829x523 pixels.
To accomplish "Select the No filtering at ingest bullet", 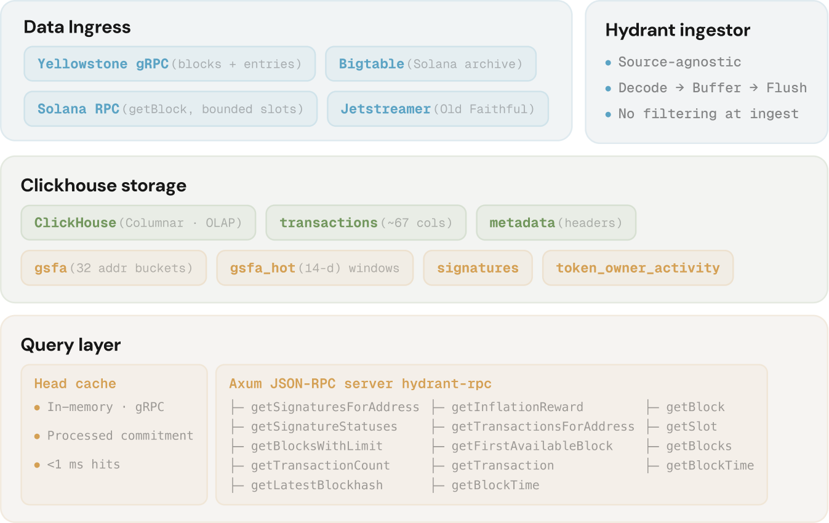I will 702,113.
